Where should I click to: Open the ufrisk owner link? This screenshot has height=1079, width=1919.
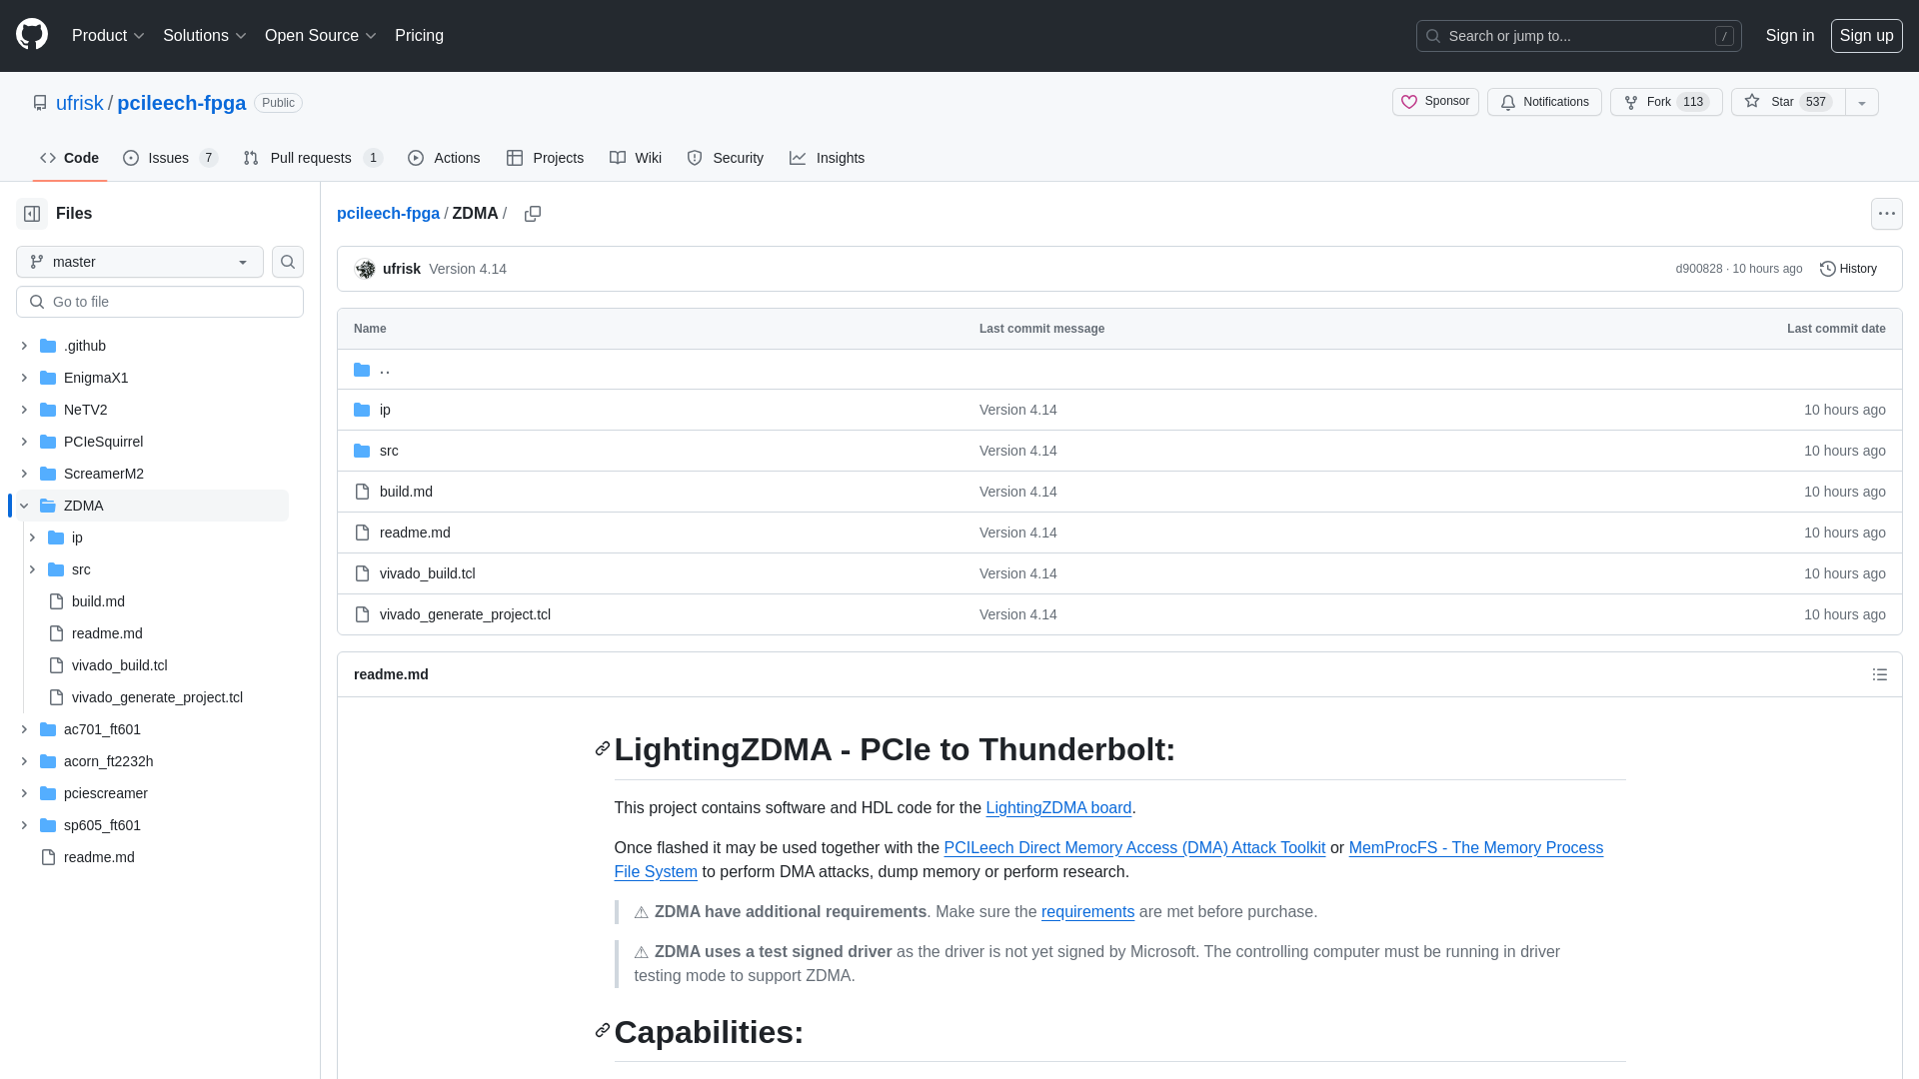pyautogui.click(x=79, y=103)
